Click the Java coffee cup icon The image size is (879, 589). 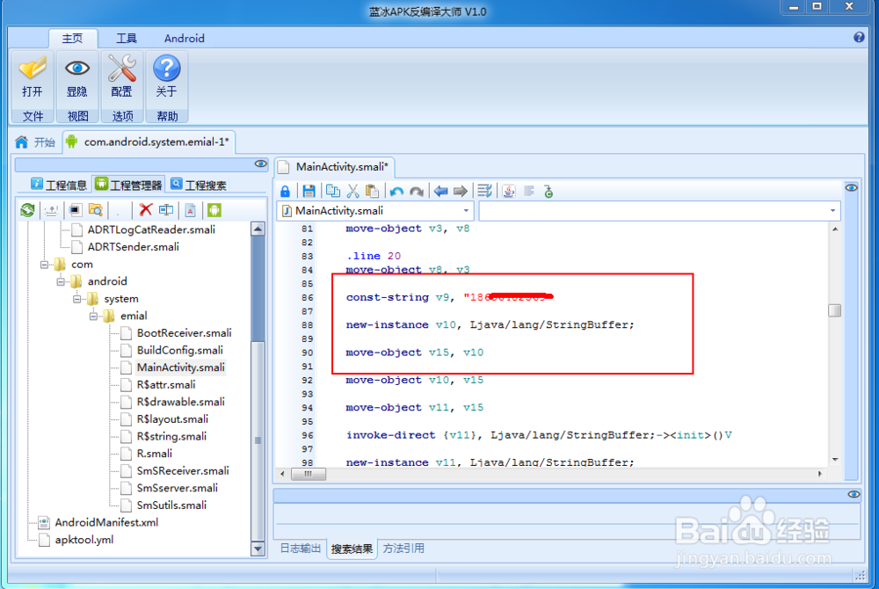[x=508, y=191]
